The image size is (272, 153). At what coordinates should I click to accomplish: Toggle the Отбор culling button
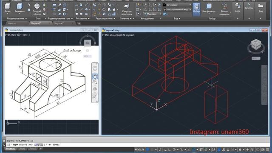(x=196, y=9)
